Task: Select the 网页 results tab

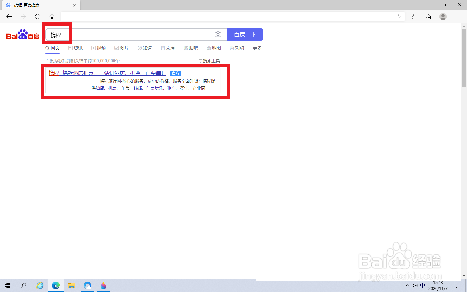Action: [53, 48]
